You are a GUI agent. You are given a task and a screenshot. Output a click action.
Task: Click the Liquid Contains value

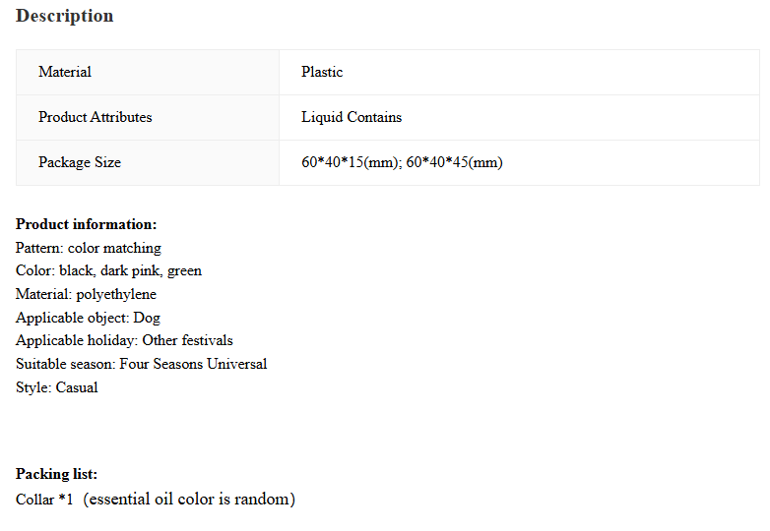(352, 117)
